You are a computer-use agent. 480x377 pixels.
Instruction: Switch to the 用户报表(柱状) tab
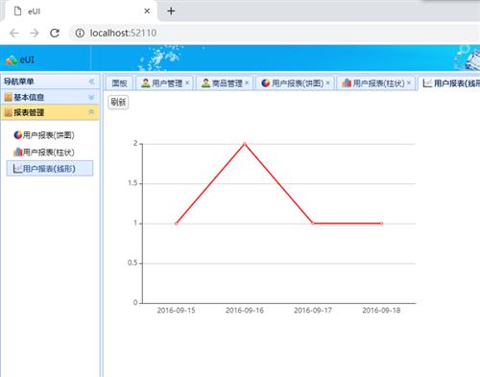click(x=372, y=83)
